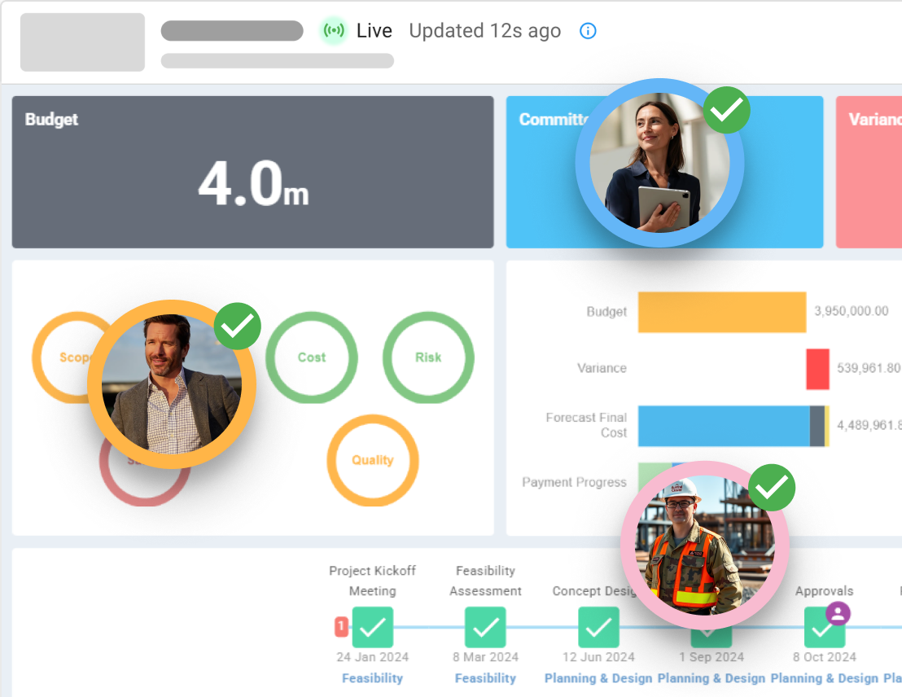Click the green Live broadcast icon
Viewport: 902px width, 697px height.
(x=334, y=30)
